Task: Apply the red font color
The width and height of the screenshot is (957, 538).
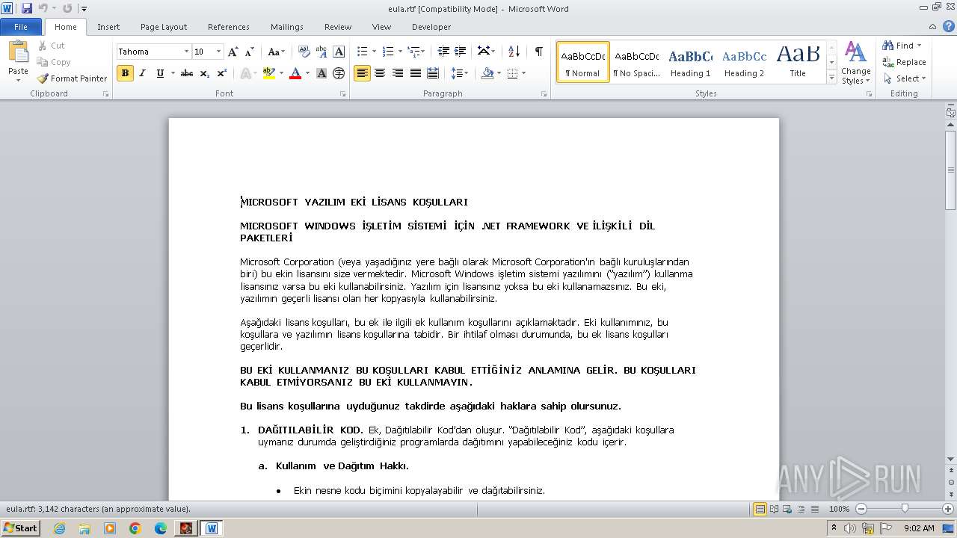Action: 295,73
